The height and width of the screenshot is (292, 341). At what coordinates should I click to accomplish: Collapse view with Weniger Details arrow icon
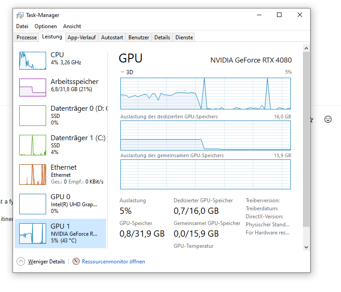21,261
